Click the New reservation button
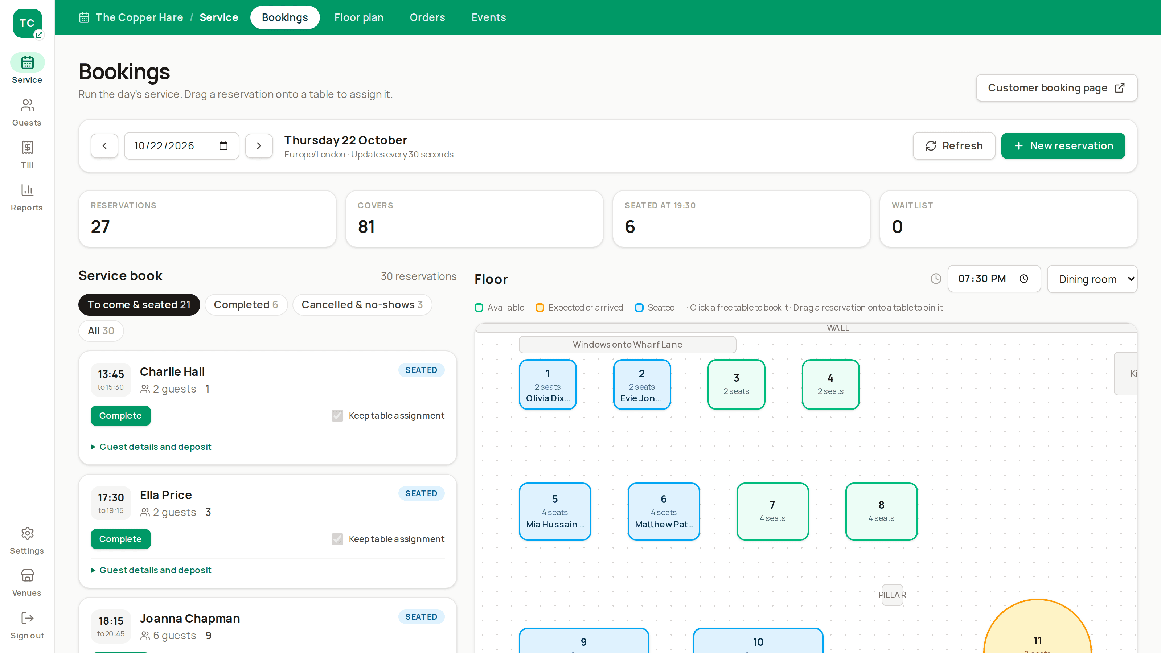Screen dimensions: 1161x653 (1063, 145)
